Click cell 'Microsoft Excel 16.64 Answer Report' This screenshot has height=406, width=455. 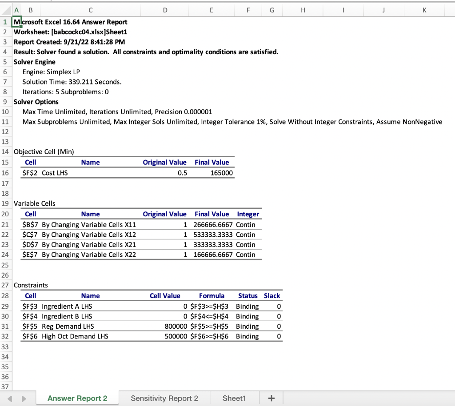tap(71, 22)
